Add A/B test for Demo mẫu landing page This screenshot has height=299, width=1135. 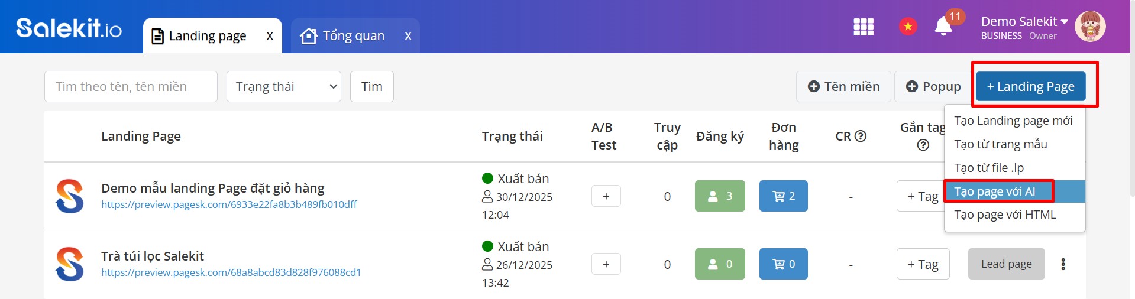pos(606,196)
